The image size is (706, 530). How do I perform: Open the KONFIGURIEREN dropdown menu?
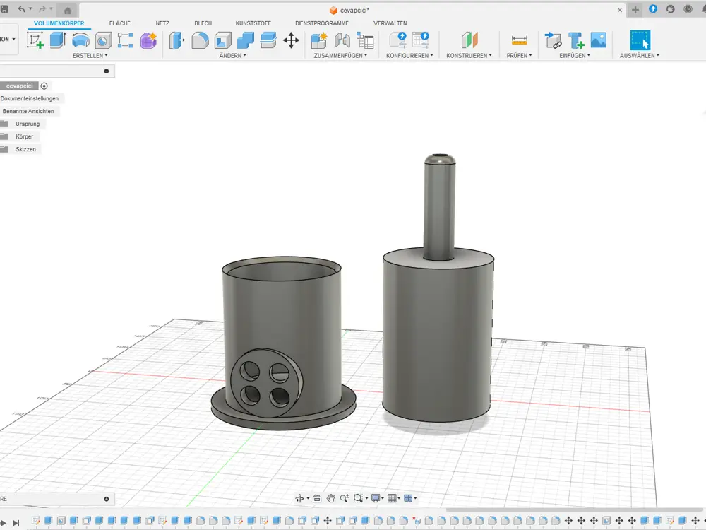pyautogui.click(x=409, y=55)
